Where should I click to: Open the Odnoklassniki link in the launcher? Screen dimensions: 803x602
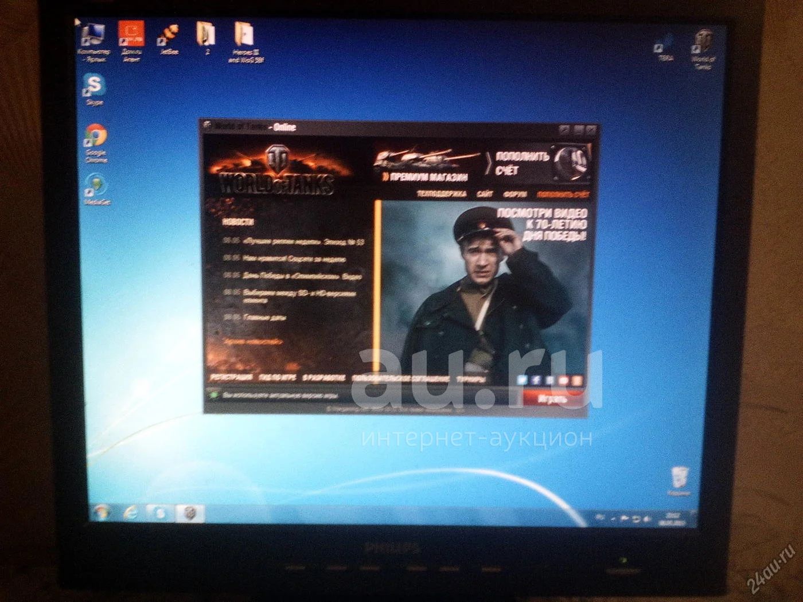(578, 381)
